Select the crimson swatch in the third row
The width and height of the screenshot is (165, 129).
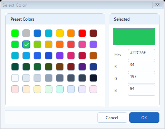(x=82, y=56)
